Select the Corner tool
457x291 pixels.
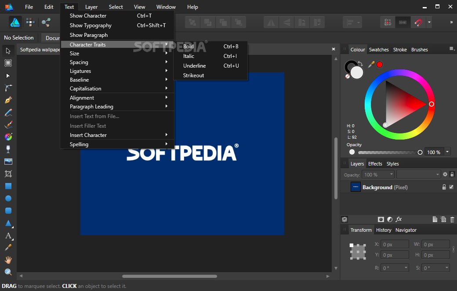point(8,88)
